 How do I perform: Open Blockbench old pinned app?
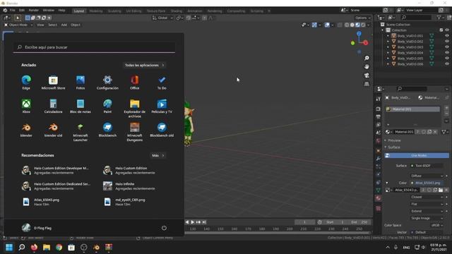162,130
